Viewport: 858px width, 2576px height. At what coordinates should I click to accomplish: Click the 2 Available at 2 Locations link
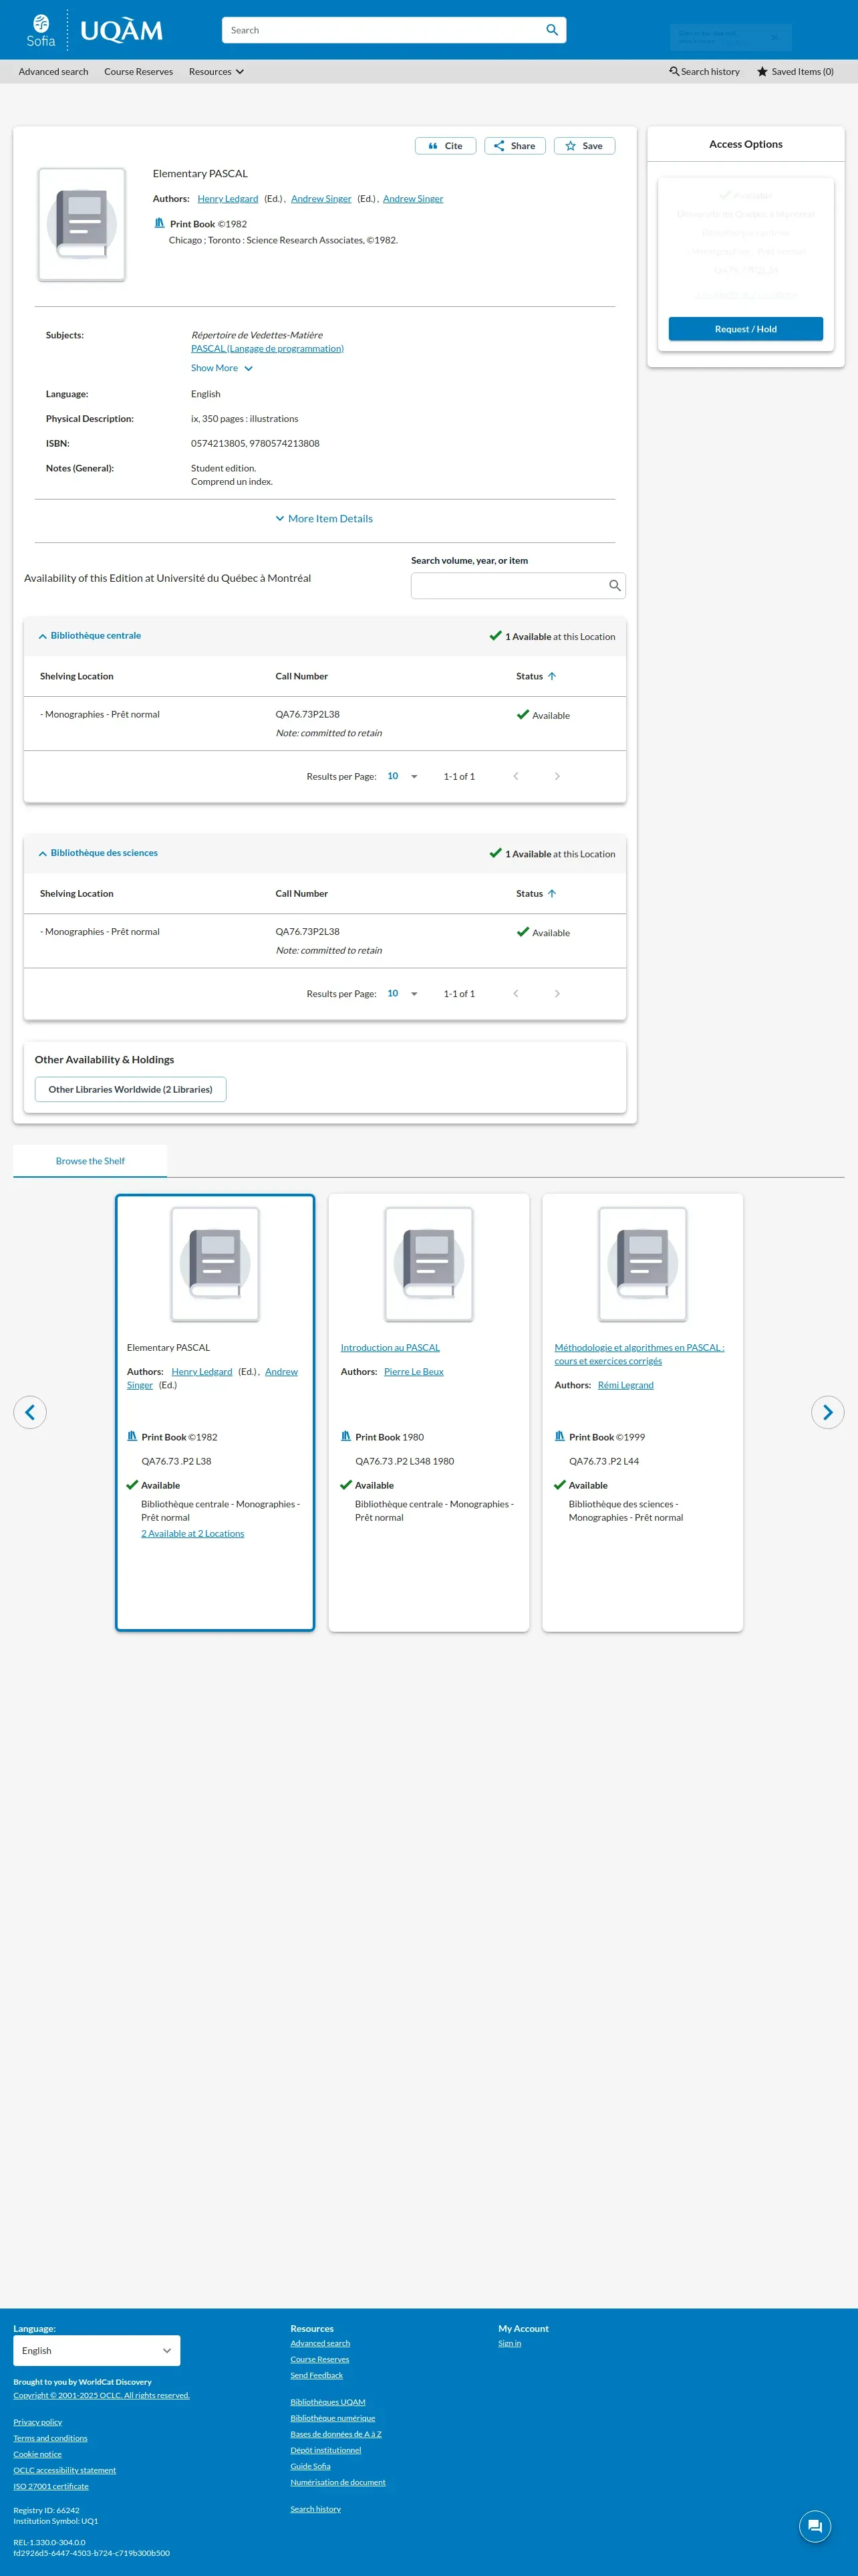pos(192,1534)
